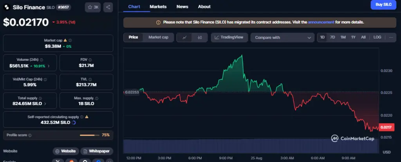Click the 824.65M SILO value
The image size is (401, 162).
(27, 104)
